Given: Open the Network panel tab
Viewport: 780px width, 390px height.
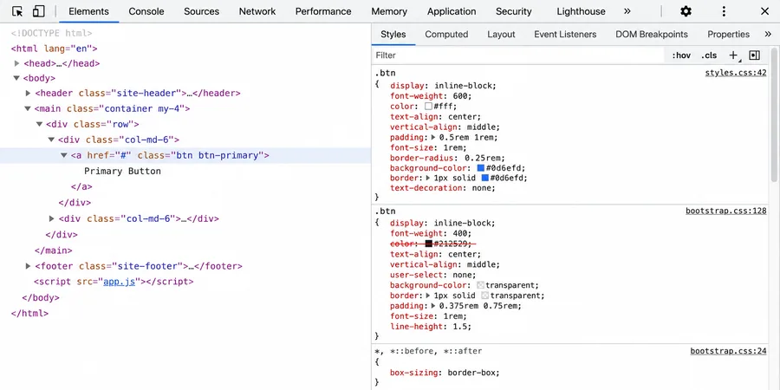Looking at the screenshot, I should [257, 11].
